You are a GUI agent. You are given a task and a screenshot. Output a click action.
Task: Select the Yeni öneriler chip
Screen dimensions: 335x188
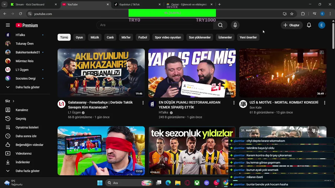(x=248, y=37)
